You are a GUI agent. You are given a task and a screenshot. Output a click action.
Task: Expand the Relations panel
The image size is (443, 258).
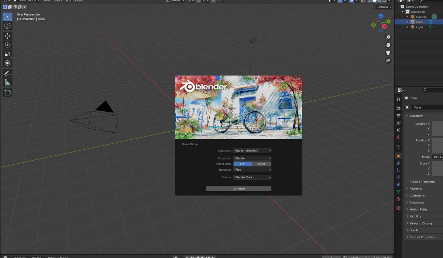[x=423, y=189]
